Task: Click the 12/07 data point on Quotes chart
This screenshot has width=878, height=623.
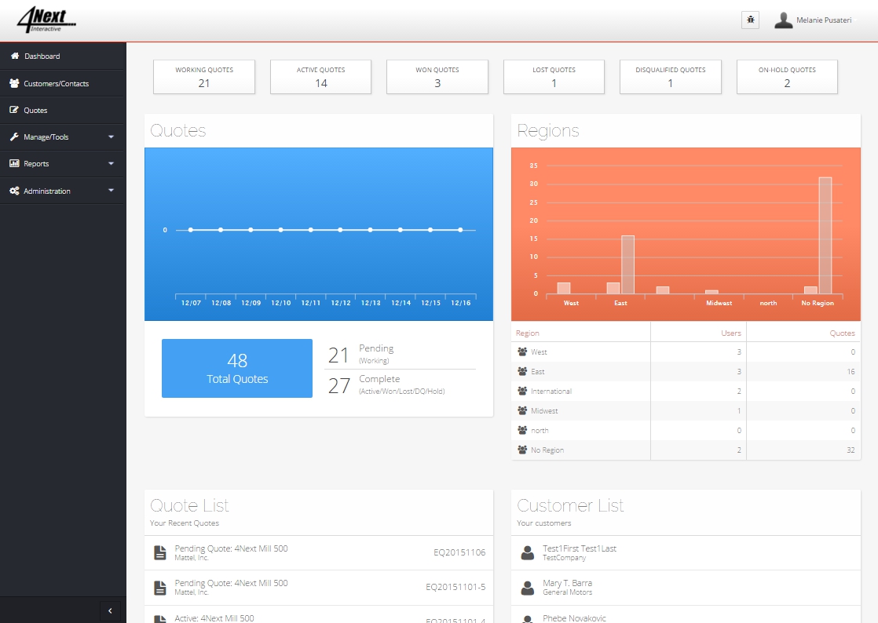Action: [x=191, y=230]
